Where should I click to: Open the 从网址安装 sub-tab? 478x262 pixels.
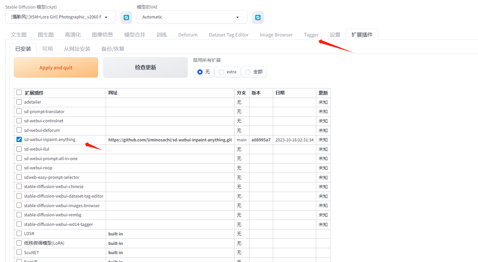click(77, 49)
